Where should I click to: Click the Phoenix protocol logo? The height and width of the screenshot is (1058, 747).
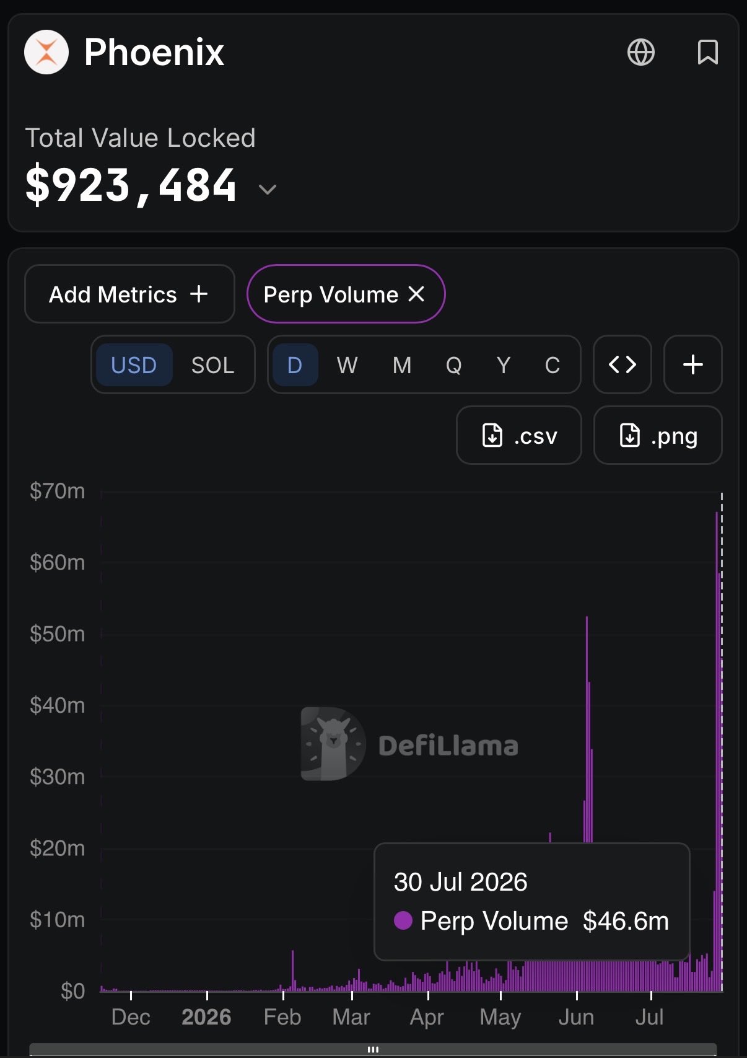click(46, 52)
